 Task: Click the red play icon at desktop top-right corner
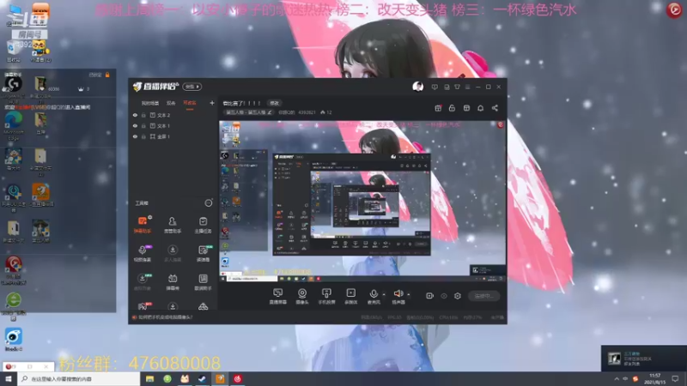point(674,9)
